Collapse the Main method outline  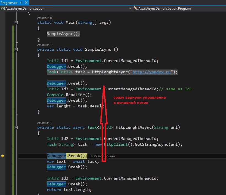point(16,23)
